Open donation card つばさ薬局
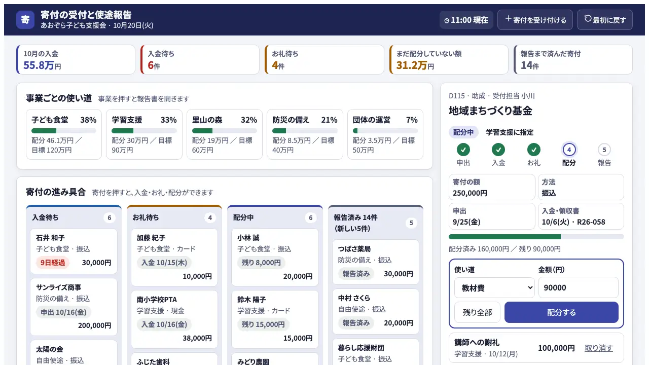649x365 pixels. point(376,262)
